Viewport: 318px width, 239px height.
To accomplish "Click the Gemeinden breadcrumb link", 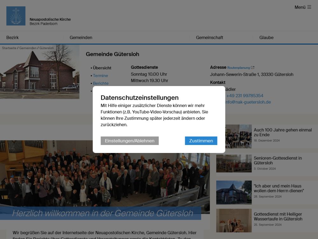I will pyautogui.click(x=28, y=48).
